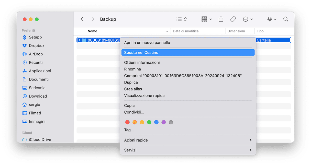This screenshot has height=165, width=311.
Task: Open the Finder search magnifier
Action: pyautogui.click(x=286, y=19)
